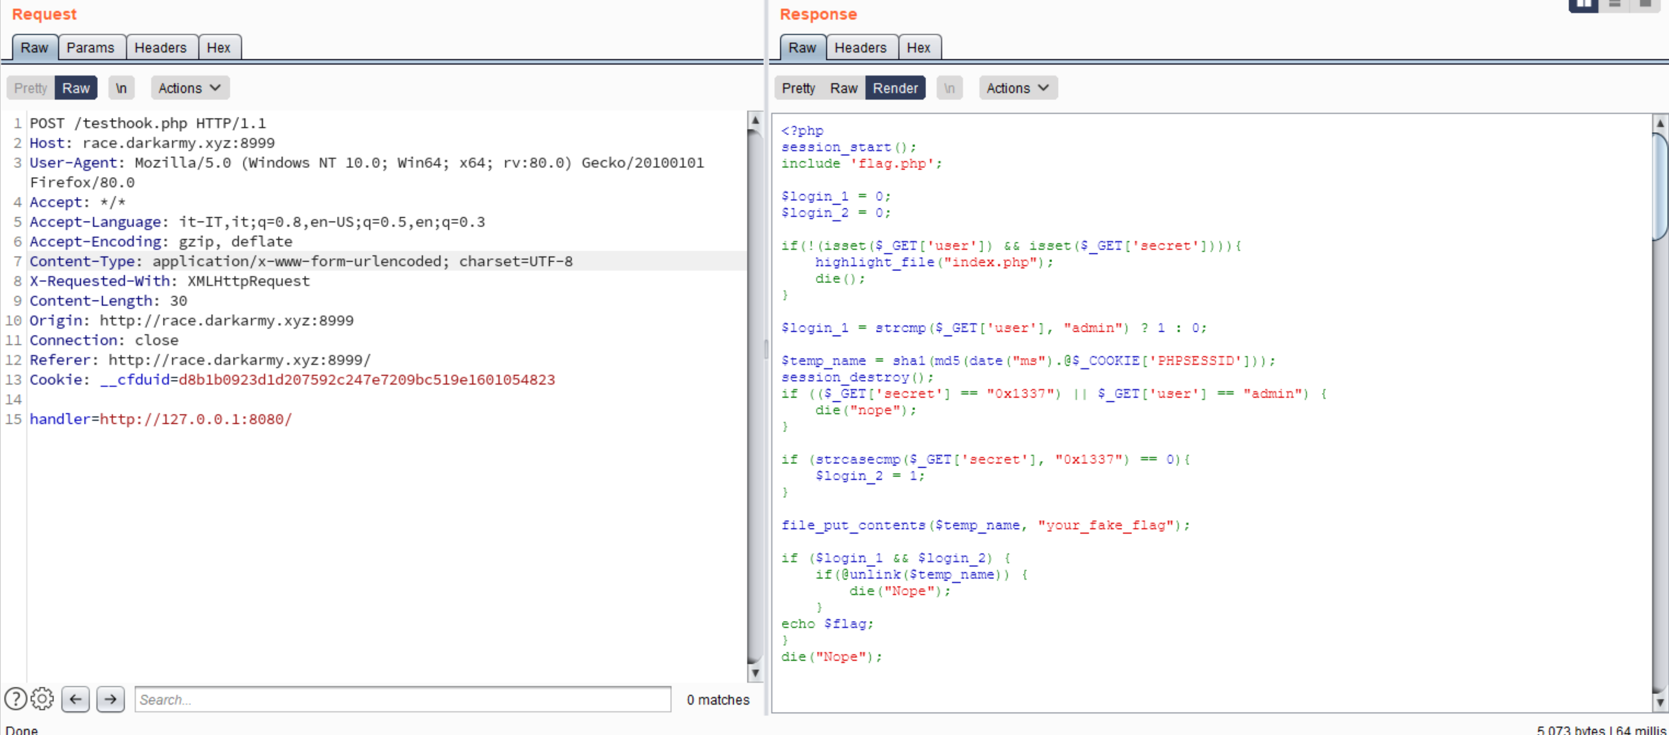Click the Response panel title
This screenshot has width=1669, height=735.
tap(817, 14)
